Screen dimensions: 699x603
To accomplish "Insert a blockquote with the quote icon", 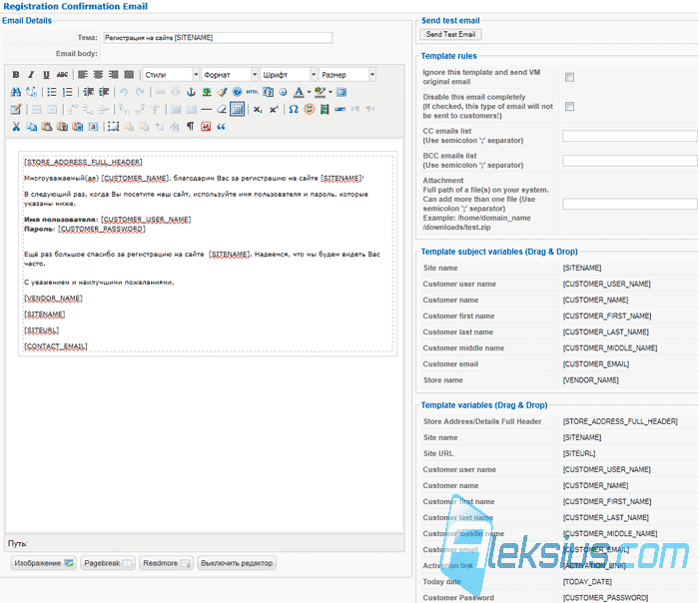I will (221, 127).
